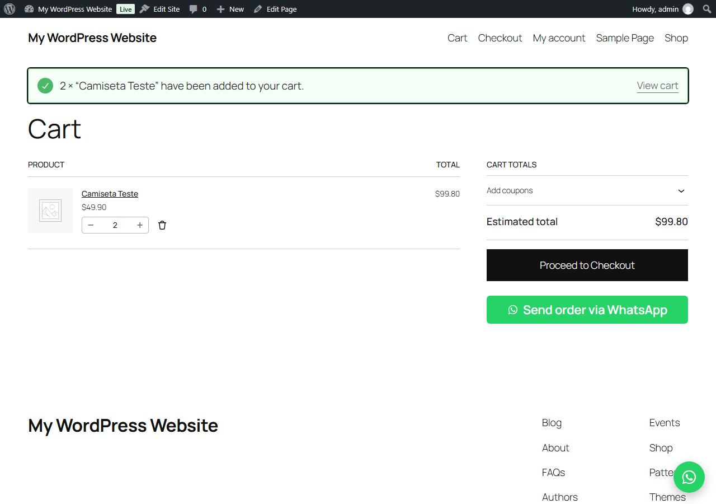Open the Events footer link
The width and height of the screenshot is (716, 504).
tap(665, 423)
